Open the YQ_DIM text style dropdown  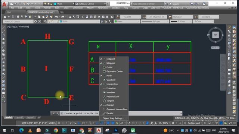(x=130, y=17)
